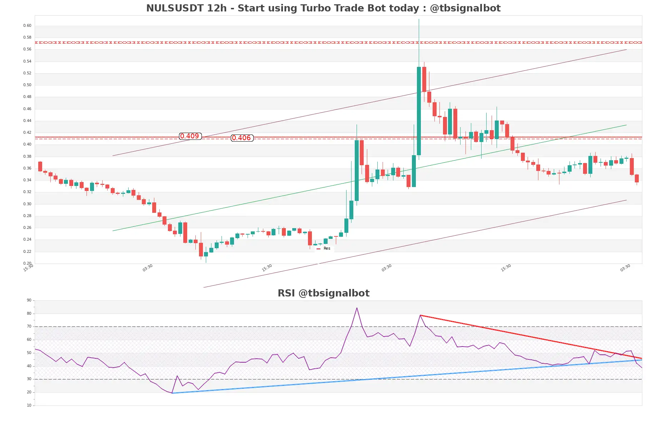Select the 0.409 resistance price label
This screenshot has height=432, width=647.
[x=190, y=136]
